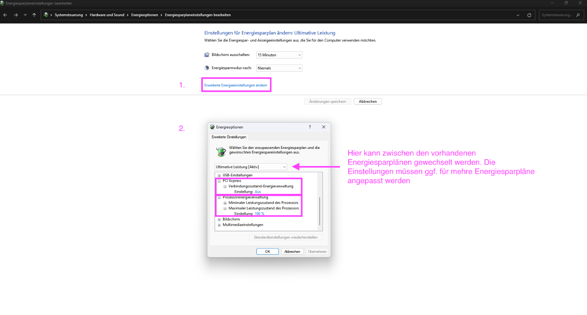Click the moon icon beside Energiesparmodus
The height and width of the screenshot is (315, 587).
[207, 68]
